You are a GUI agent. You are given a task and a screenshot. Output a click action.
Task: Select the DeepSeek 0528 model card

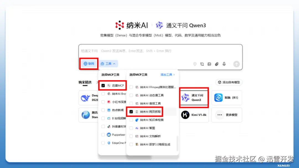click(89, 98)
